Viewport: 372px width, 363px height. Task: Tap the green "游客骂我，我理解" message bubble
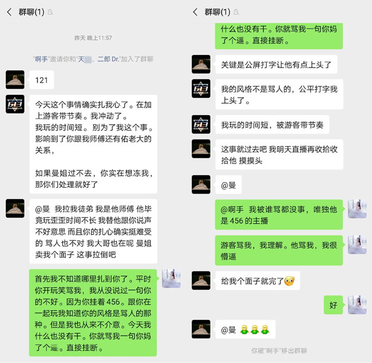279,250
